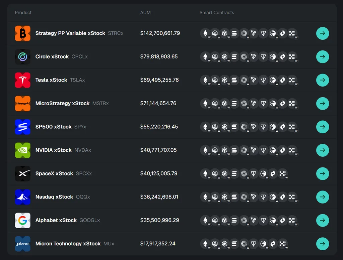Click the Nasdaq xStock product name
Viewport: 343px width, 260px height.
click(54, 197)
